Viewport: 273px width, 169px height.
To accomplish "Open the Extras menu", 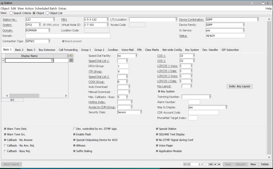I will pyautogui.click(x=62, y=8).
